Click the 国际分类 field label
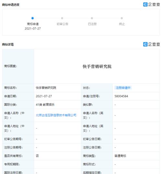Viewport: 162px width, 174px height. pyautogui.click(x=10, y=105)
